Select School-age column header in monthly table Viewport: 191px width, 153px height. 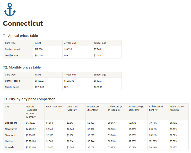[x=107, y=75]
